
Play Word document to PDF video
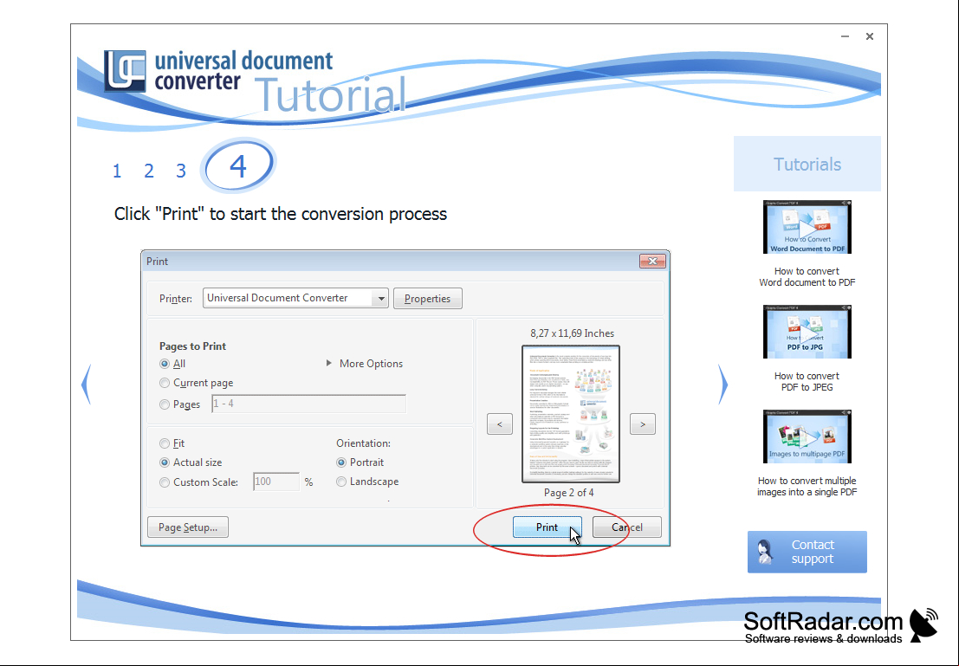807,227
